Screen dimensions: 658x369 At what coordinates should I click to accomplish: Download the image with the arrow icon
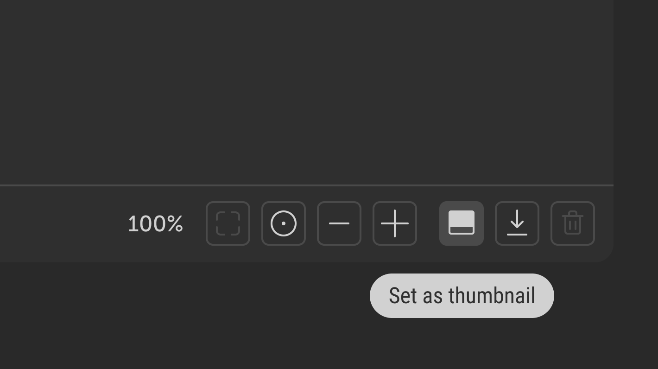[517, 223]
